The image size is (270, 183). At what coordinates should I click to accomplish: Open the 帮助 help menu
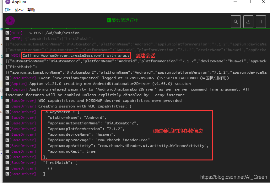coord(31,10)
